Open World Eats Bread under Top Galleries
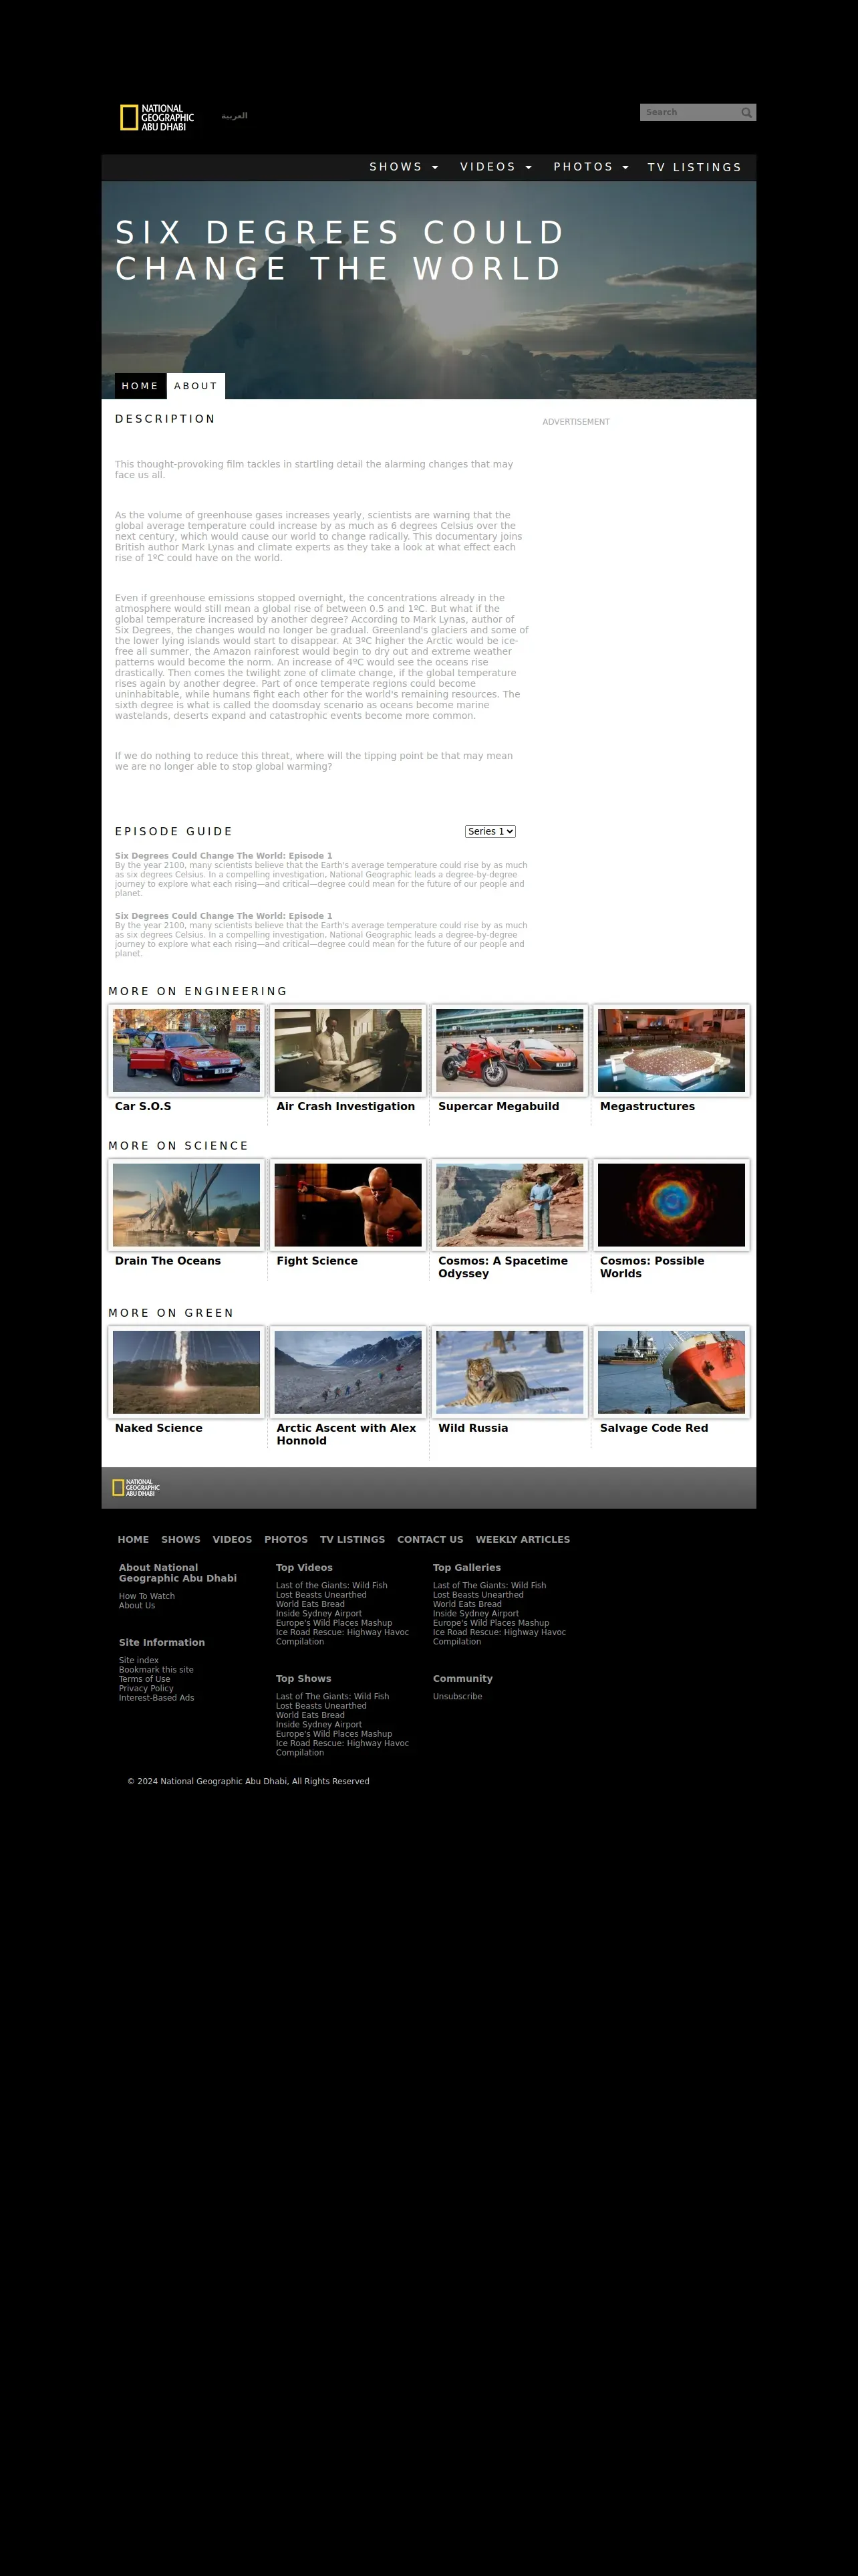 pyautogui.click(x=468, y=1604)
